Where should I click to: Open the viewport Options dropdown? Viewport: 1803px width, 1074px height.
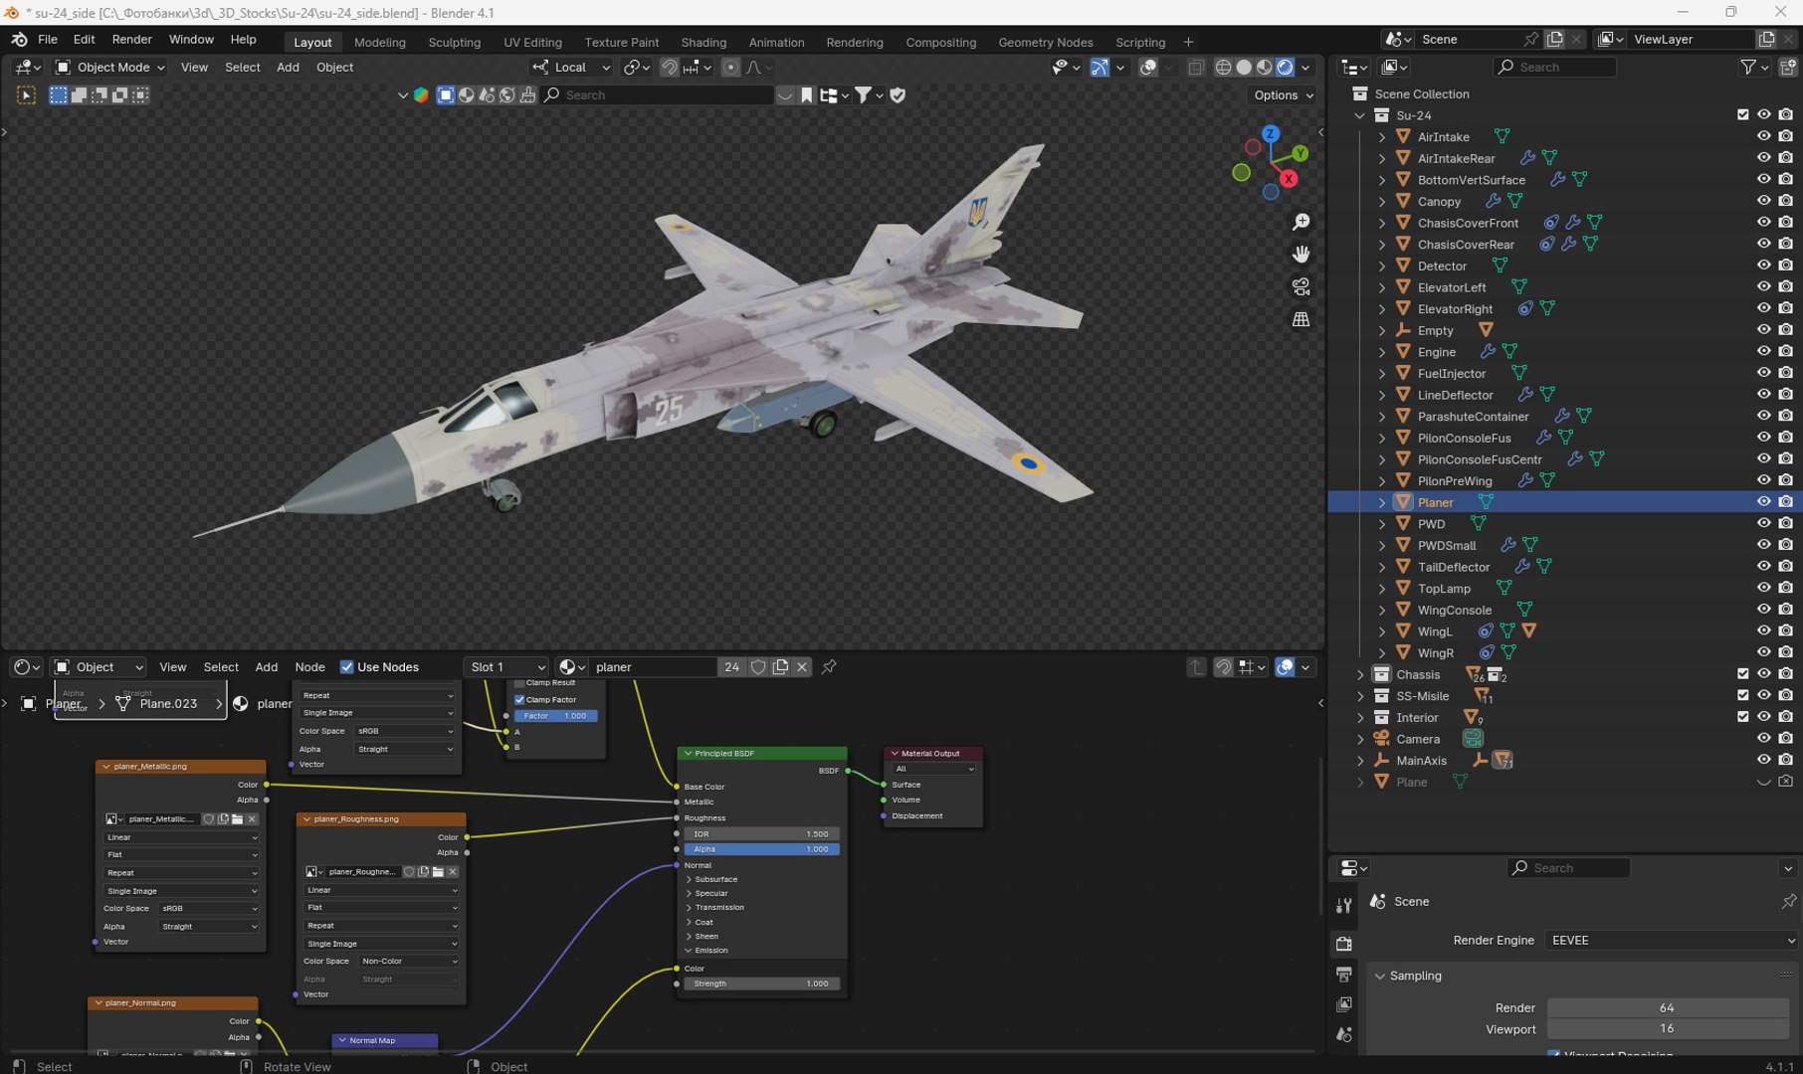point(1283,95)
